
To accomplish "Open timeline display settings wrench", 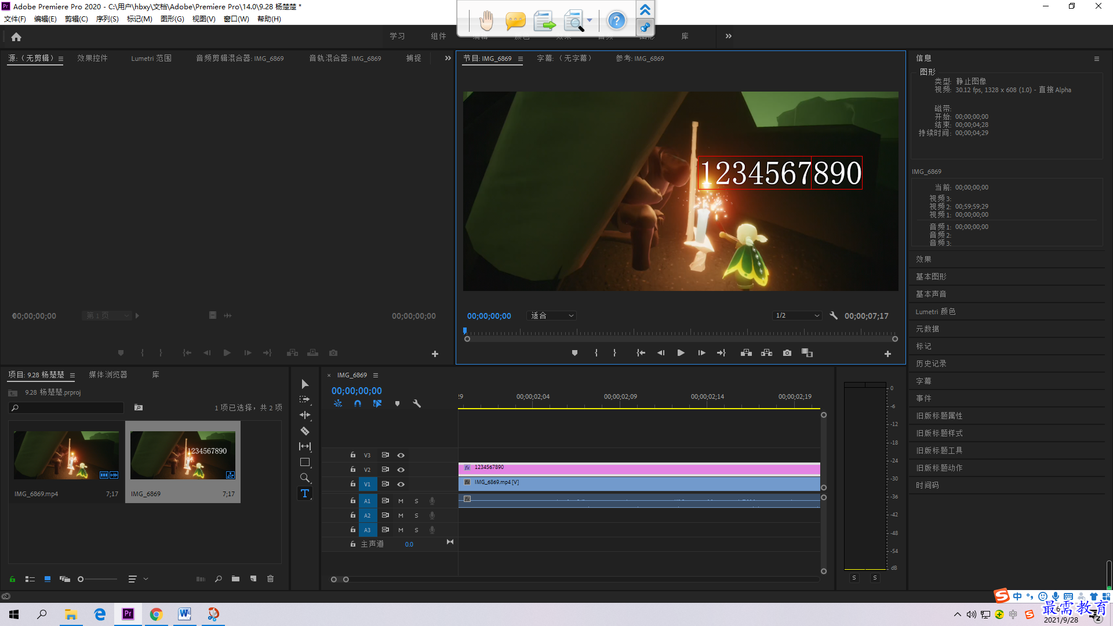I will click(417, 403).
